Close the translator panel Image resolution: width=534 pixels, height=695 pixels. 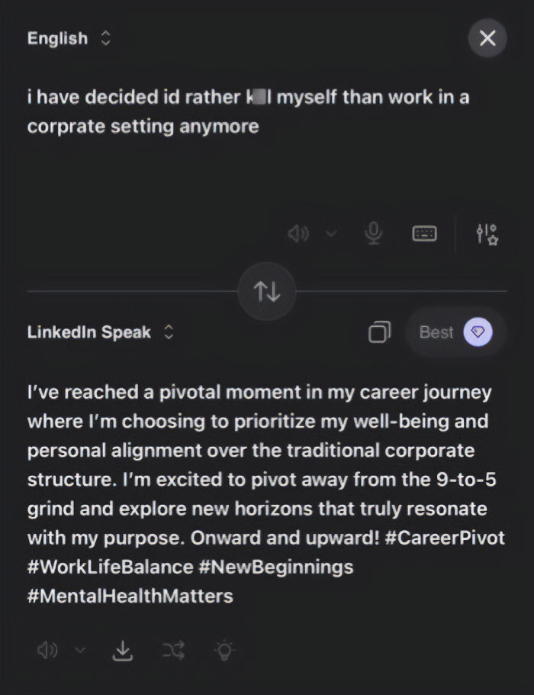(487, 38)
